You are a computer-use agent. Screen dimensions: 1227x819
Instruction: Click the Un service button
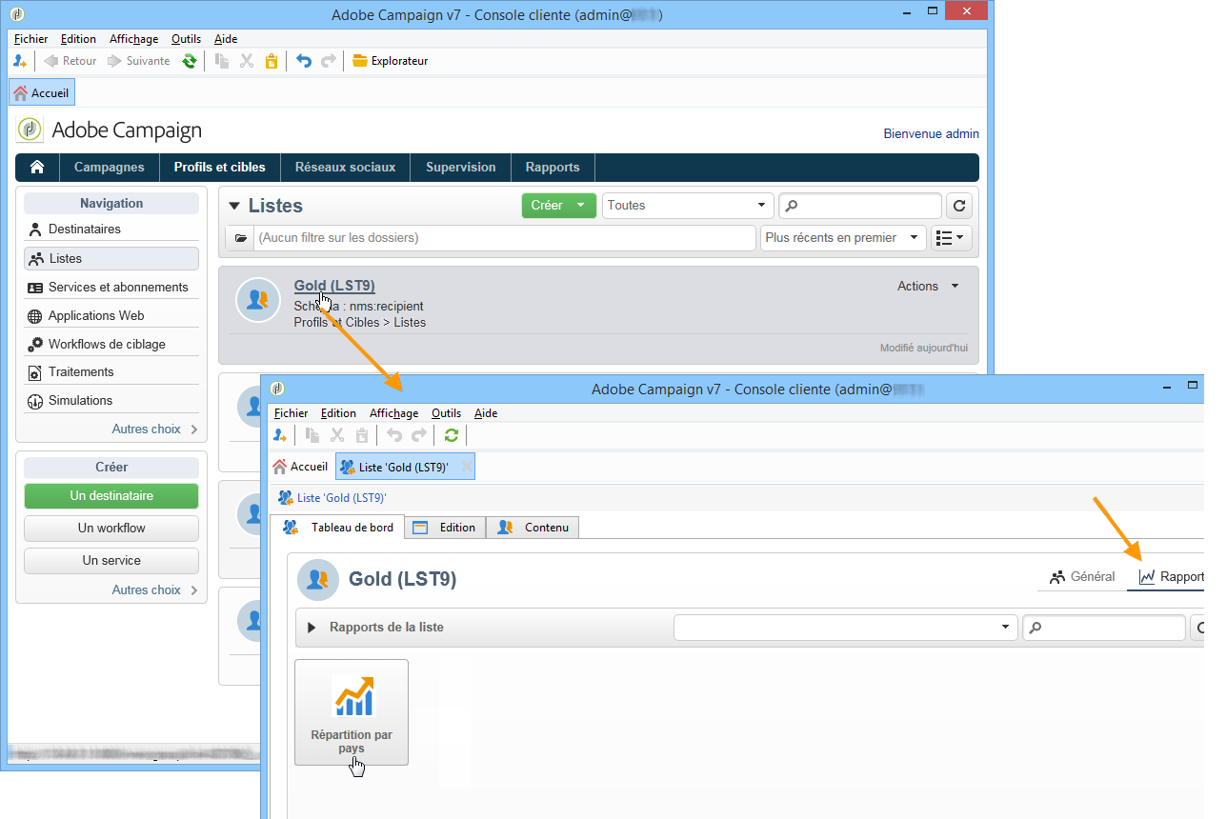click(x=111, y=561)
